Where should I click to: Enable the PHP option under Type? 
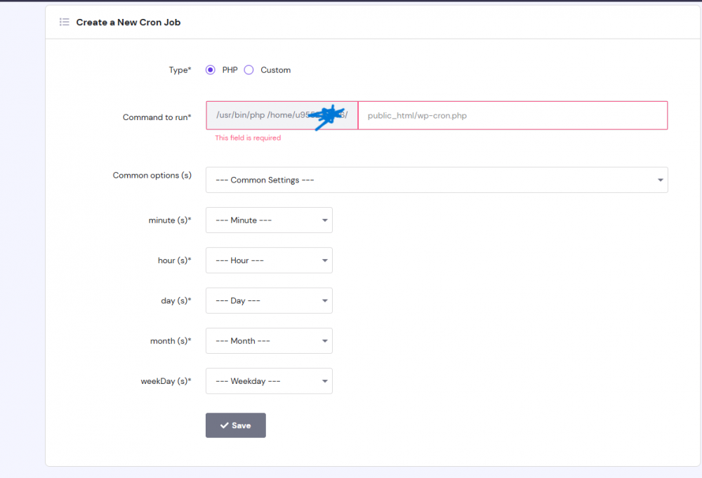tap(210, 69)
